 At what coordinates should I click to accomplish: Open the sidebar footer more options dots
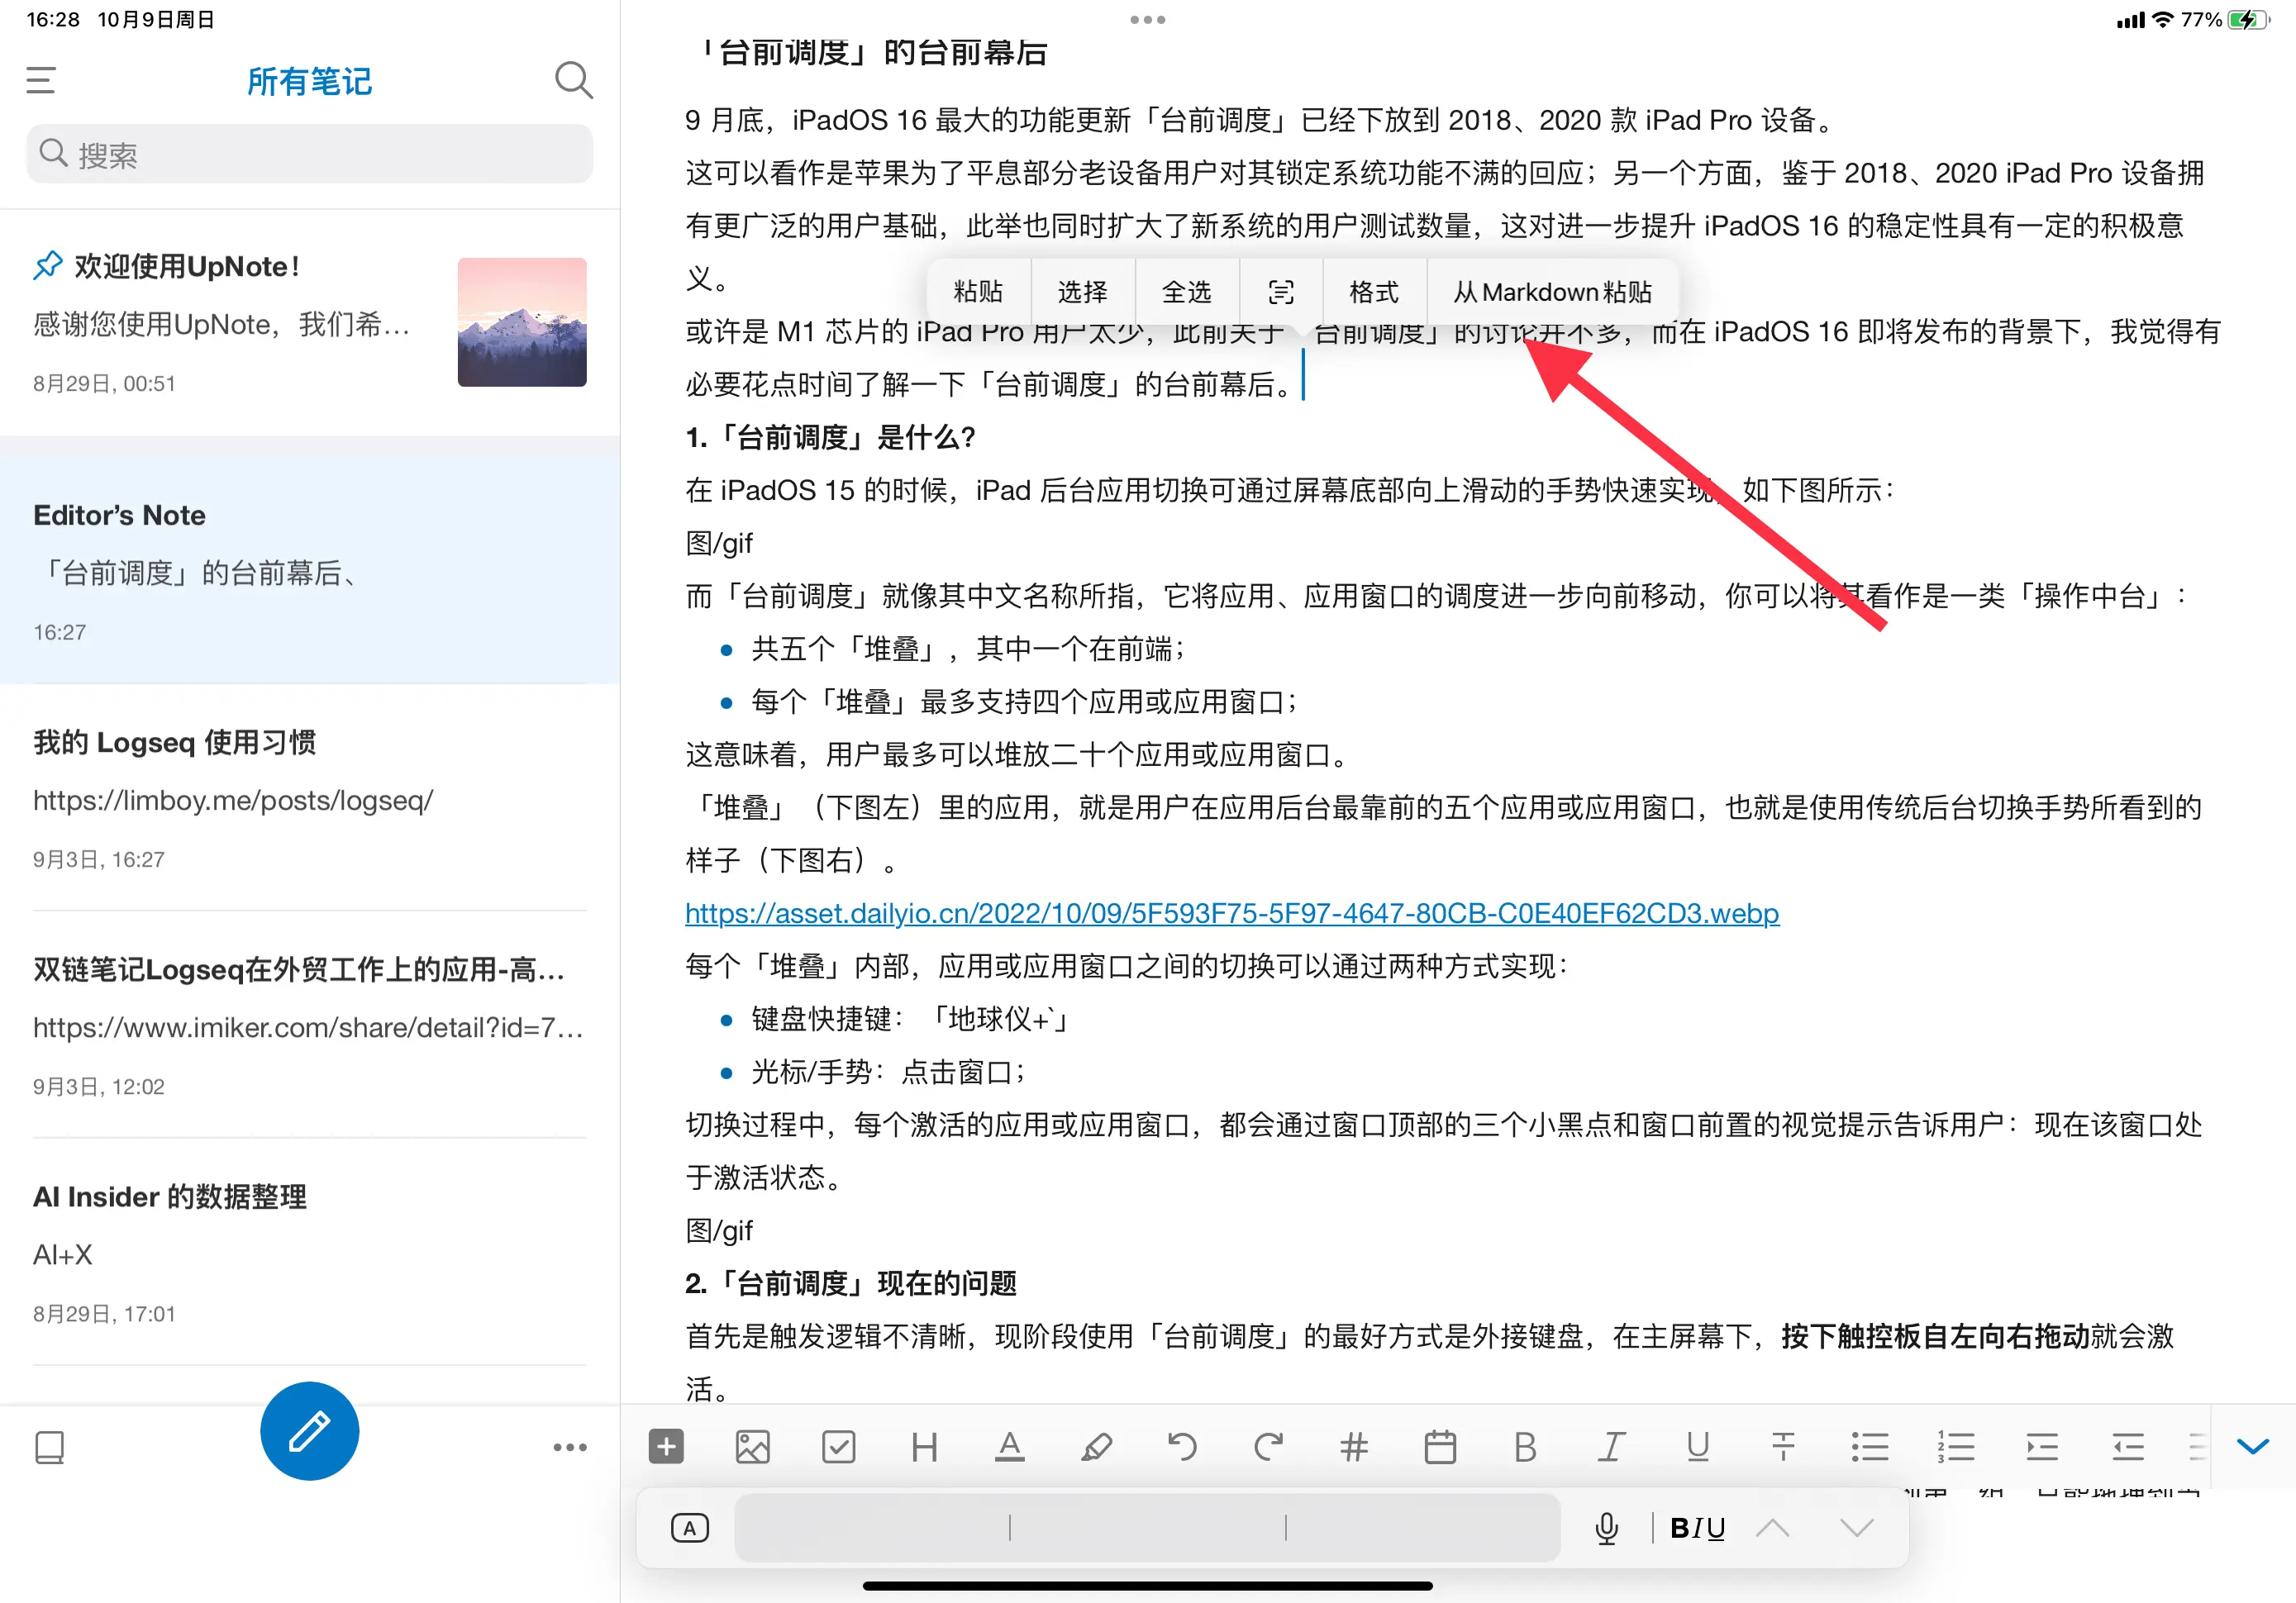[570, 1447]
